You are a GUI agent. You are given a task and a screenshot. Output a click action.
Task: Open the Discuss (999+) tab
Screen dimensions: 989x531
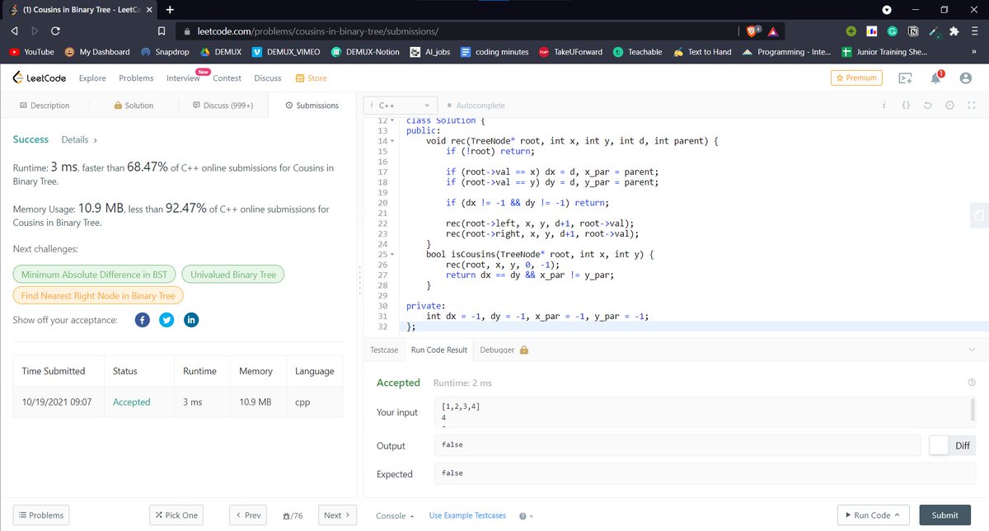[x=223, y=106]
